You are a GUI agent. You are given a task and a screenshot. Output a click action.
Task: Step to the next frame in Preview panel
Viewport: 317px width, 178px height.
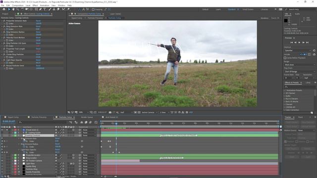(x=304, y=43)
